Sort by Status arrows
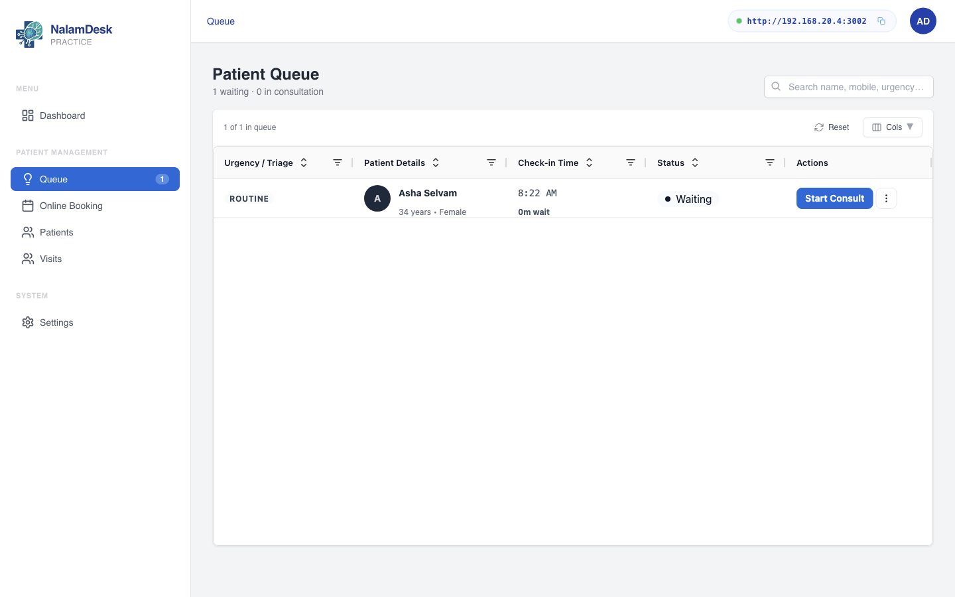This screenshot has height=597, width=955. (695, 163)
